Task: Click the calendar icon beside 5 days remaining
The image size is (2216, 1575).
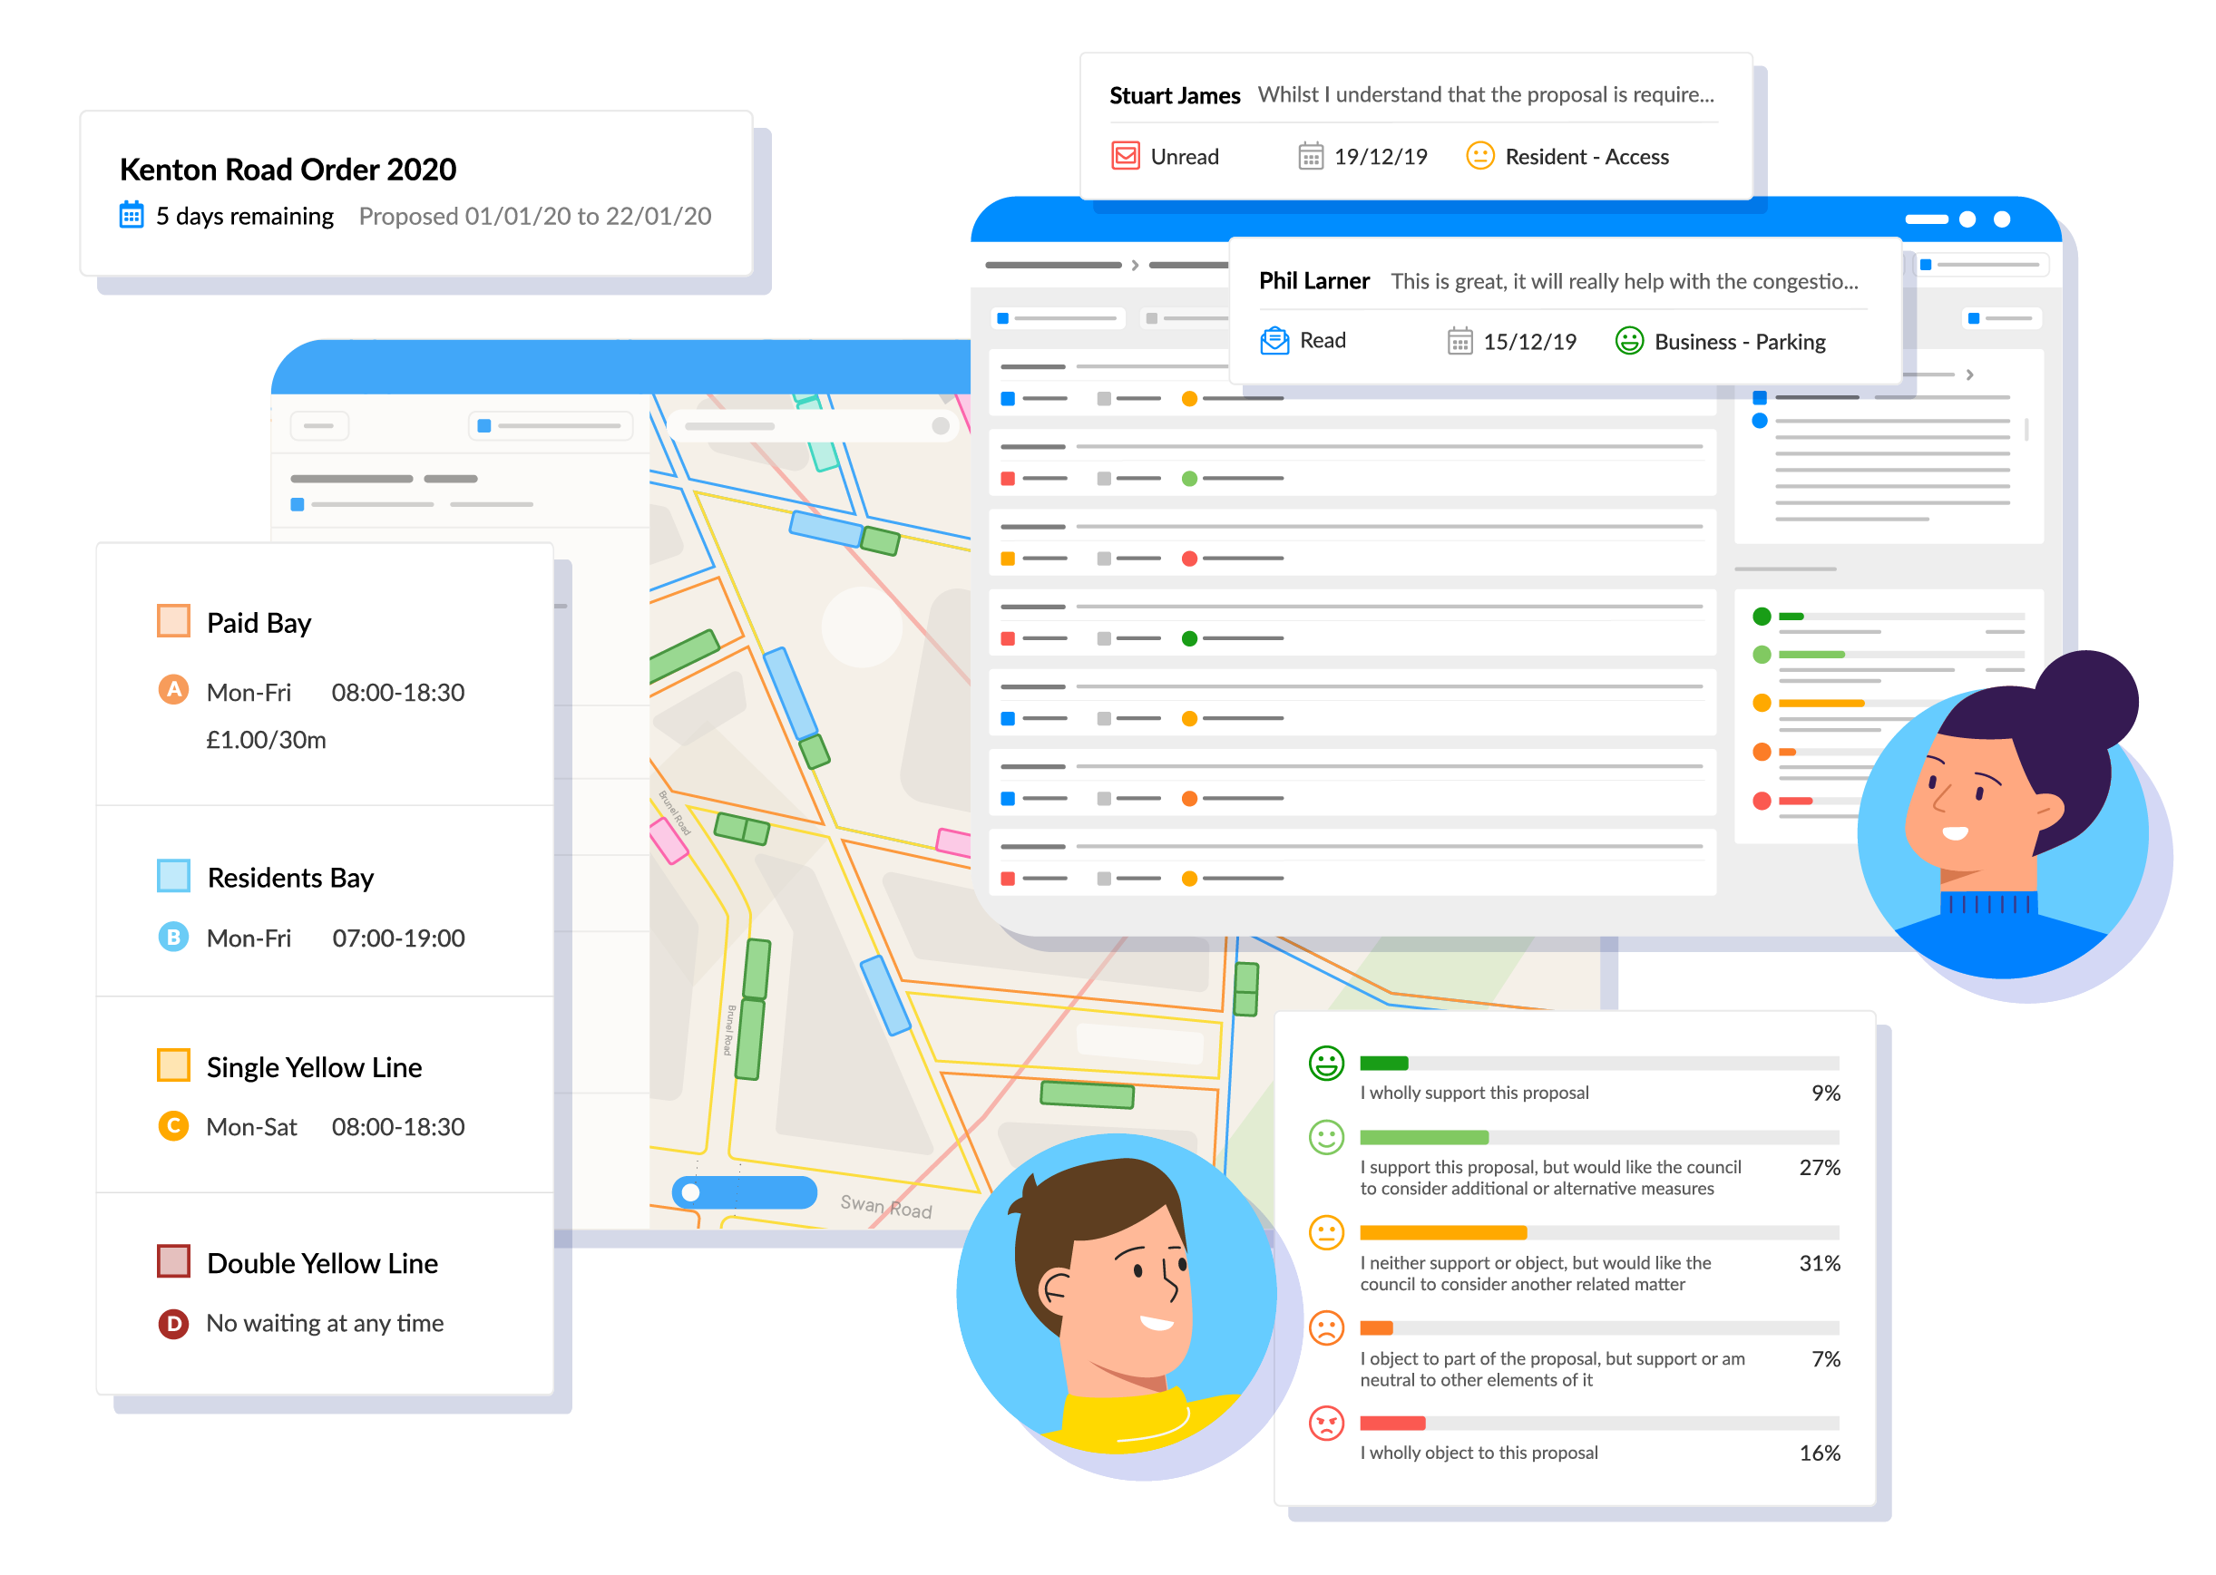Action: coord(131,215)
